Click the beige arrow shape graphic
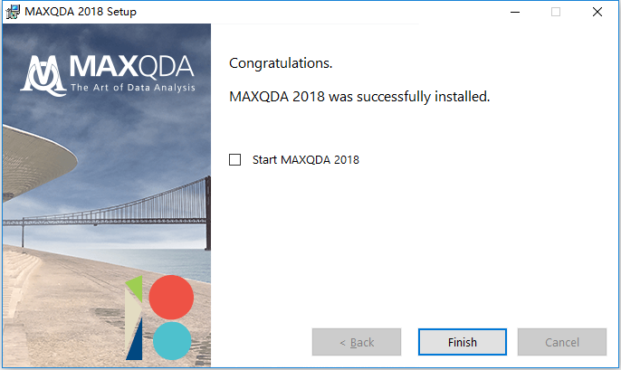Viewport: 621px width, 370px height. click(132, 318)
